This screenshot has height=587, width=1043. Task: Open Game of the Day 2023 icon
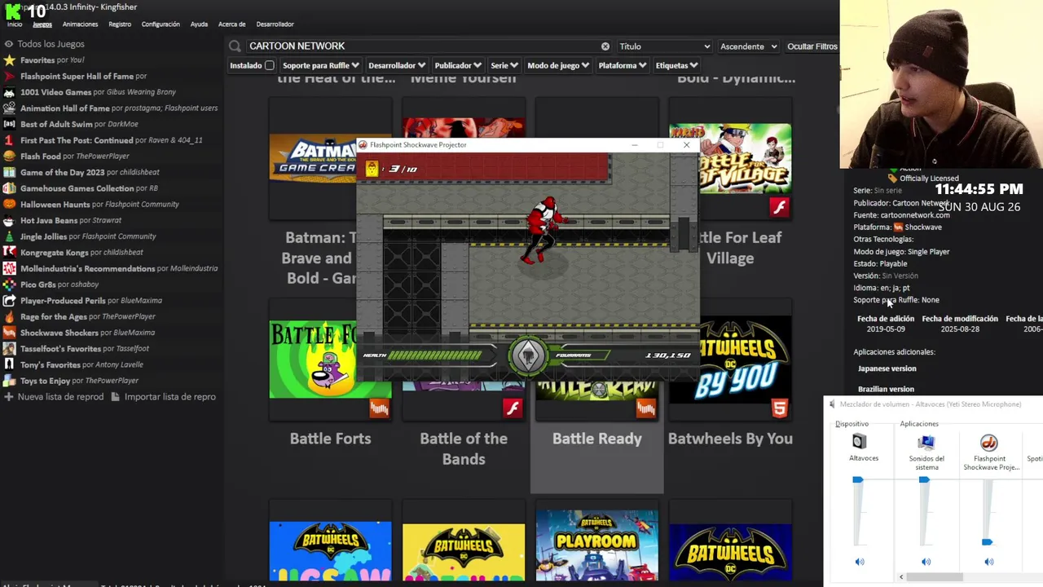coord(9,172)
